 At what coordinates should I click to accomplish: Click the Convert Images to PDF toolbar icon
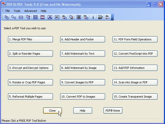click(x=64, y=17)
